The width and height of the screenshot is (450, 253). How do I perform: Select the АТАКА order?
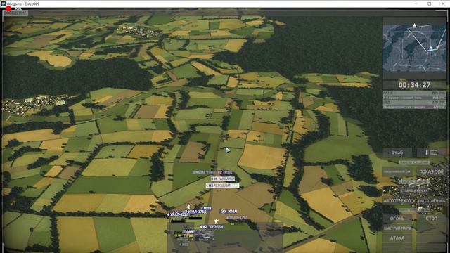point(397,238)
